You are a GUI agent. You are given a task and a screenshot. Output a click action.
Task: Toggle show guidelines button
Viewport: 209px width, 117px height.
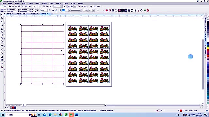75,6
